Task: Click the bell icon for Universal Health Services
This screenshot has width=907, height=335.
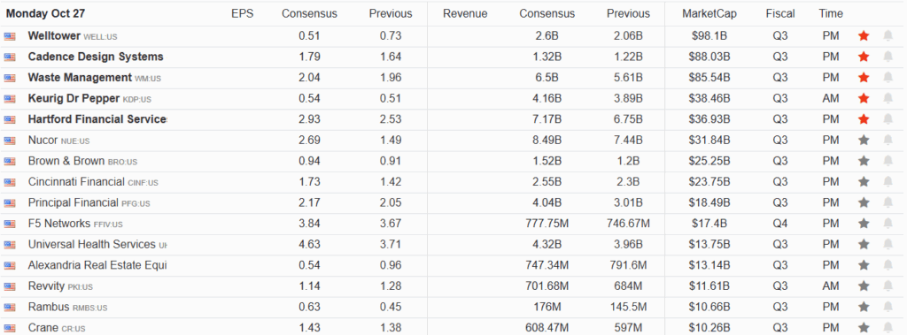Action: coord(888,244)
